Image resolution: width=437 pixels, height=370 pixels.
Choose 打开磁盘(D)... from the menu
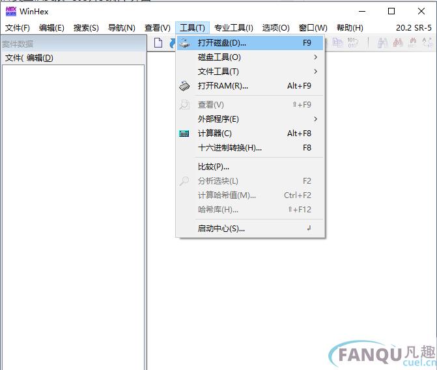click(x=250, y=43)
